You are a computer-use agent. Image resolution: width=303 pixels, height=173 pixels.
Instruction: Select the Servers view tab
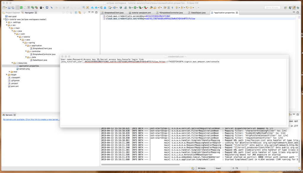point(9,115)
